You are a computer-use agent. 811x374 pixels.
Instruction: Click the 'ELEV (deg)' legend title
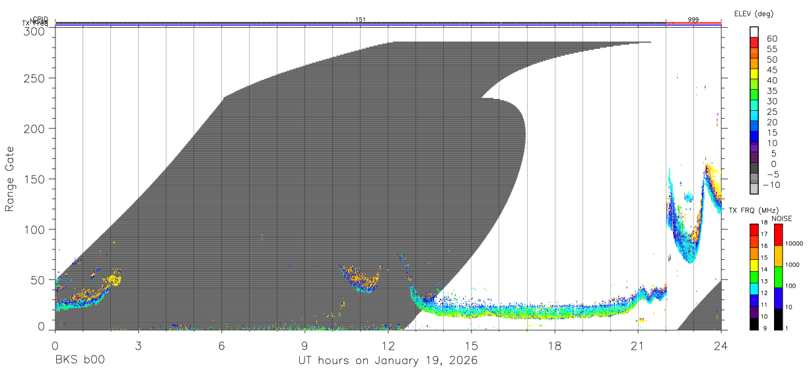pyautogui.click(x=753, y=13)
